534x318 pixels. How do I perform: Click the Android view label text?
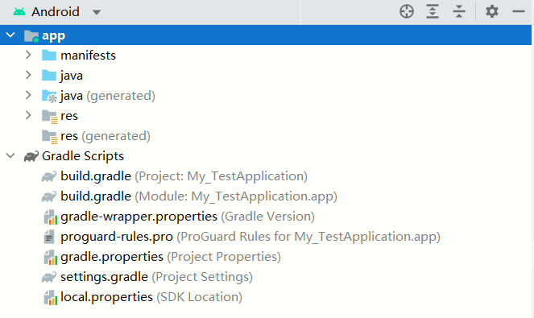pyautogui.click(x=56, y=12)
